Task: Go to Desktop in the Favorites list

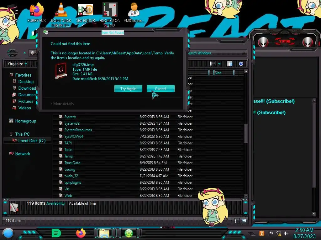Action: 26,82
